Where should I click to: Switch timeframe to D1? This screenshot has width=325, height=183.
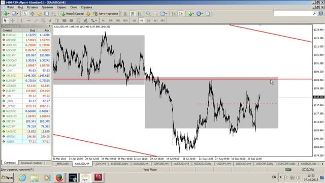(148, 20)
